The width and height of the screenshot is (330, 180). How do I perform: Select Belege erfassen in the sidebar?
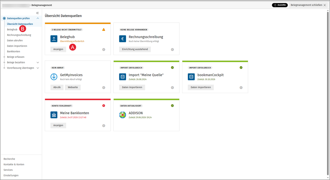pos(16,57)
